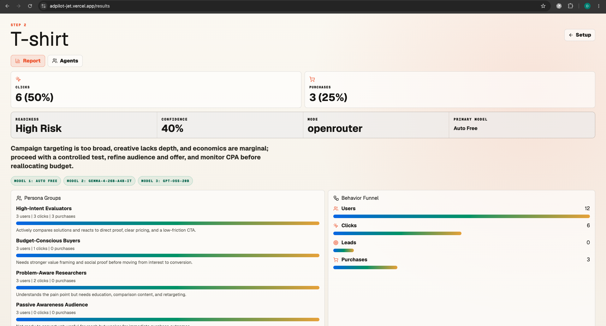The height and width of the screenshot is (326, 606).
Task: Click the 'T-shirt' page title
Action: (39, 39)
